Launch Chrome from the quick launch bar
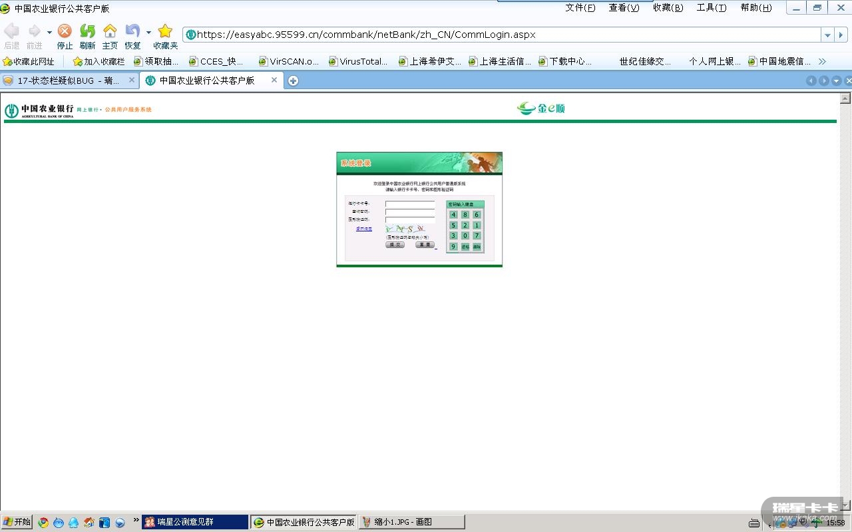 43,523
